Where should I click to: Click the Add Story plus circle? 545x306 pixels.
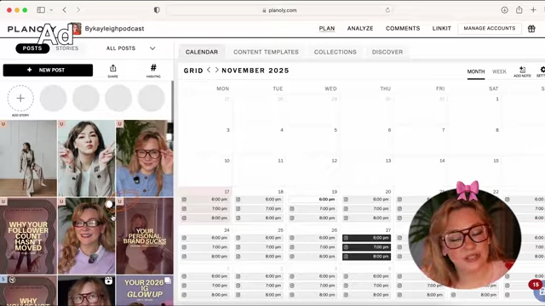[x=20, y=99]
